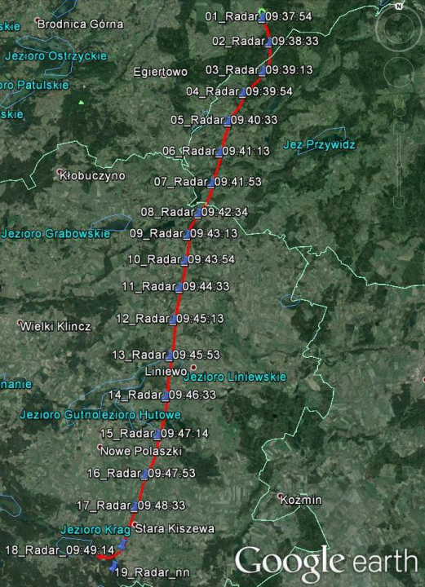Click the Koźmin place marker dot
The image size is (425, 587).
click(x=280, y=496)
